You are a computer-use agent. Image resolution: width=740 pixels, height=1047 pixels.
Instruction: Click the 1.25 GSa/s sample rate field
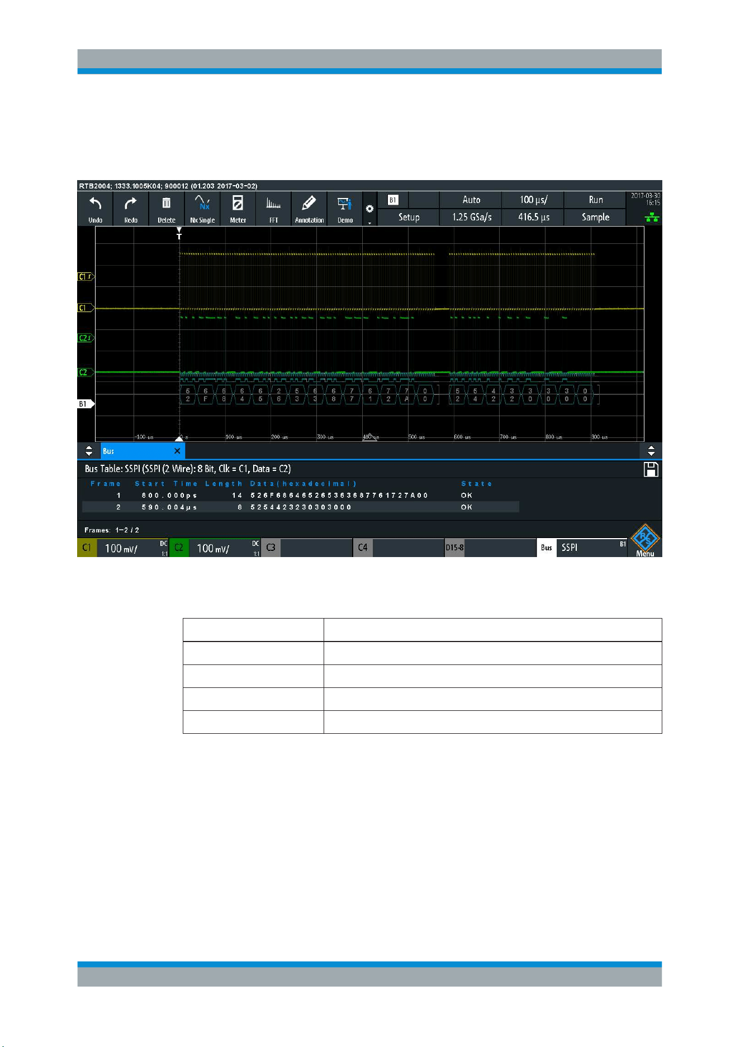pyautogui.click(x=471, y=217)
